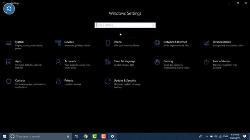Click the search magnifier in Find a setting
The width and height of the screenshot is (250, 140).
point(153,25)
